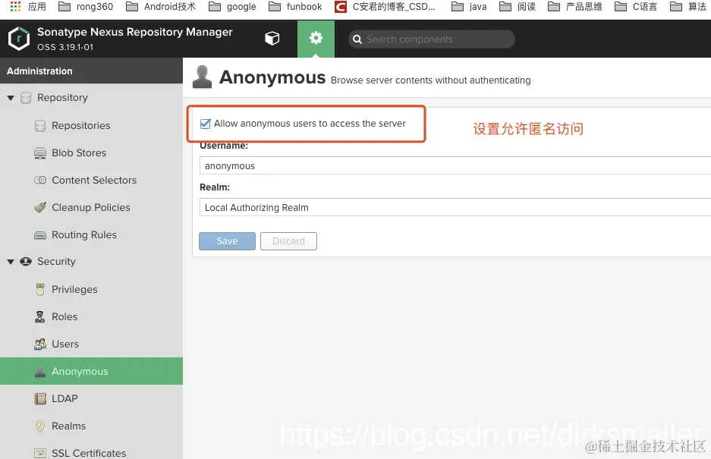Screen dimensions: 711x459
Task: Open the Realm combo box
Action: tap(455, 207)
